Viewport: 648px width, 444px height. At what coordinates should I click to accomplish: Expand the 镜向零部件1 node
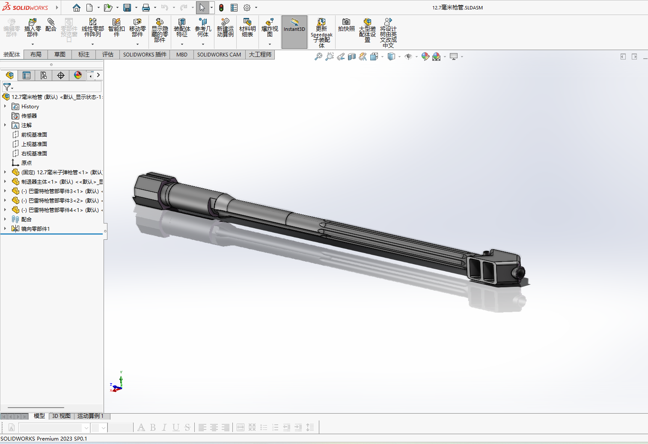click(5, 229)
